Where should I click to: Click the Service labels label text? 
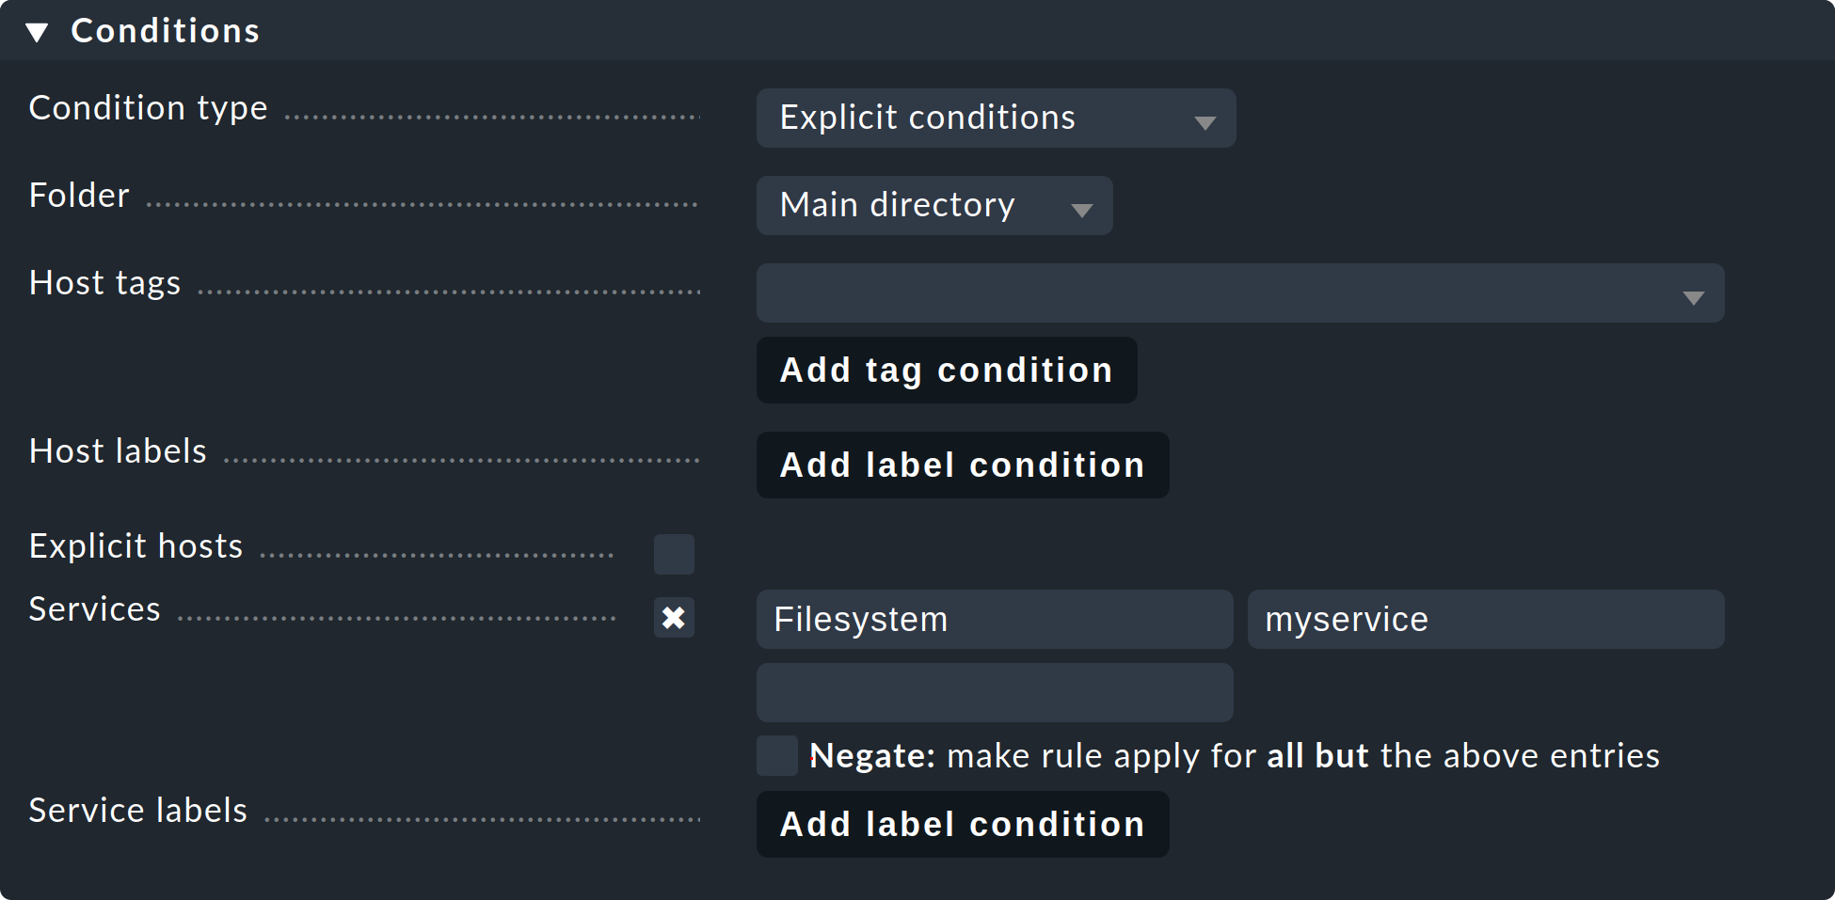coord(137,811)
